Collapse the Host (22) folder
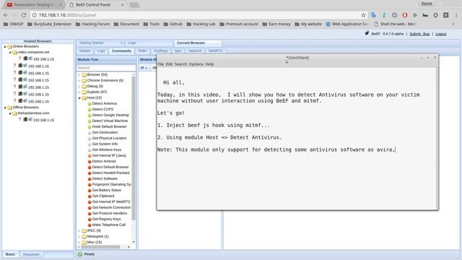Viewport: 462px width, 260px height. pos(79,97)
